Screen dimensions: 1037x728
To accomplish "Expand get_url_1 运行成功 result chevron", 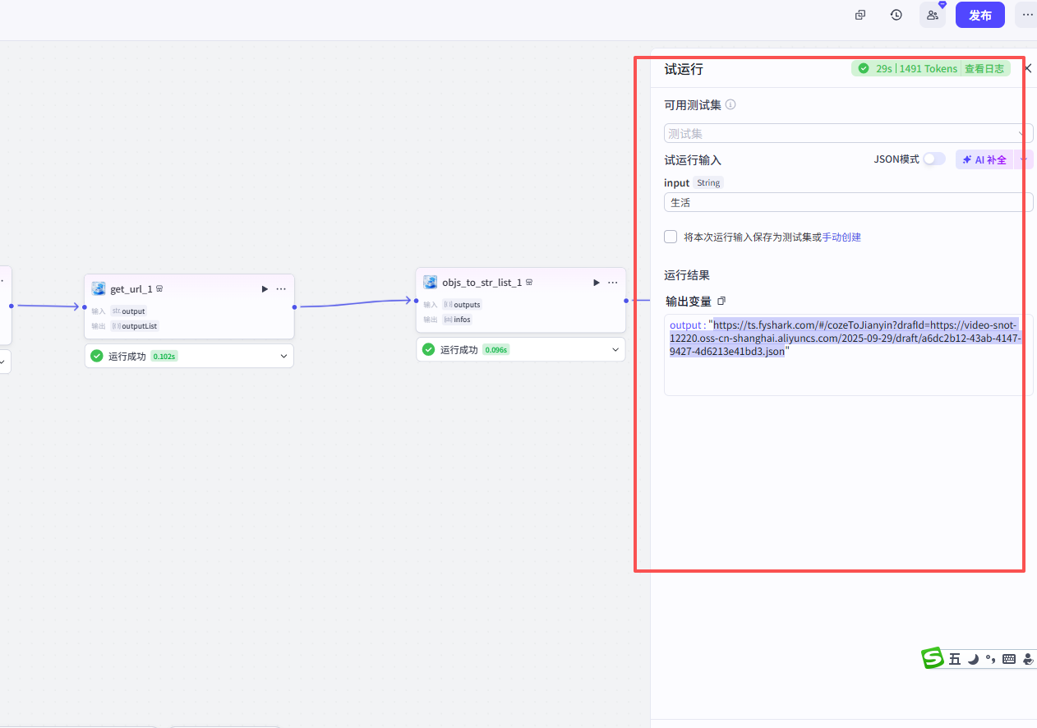I will pos(283,356).
